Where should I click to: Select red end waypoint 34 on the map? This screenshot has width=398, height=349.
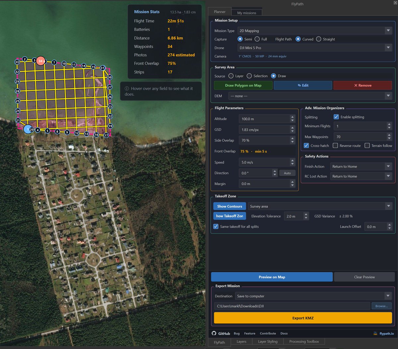click(40, 61)
